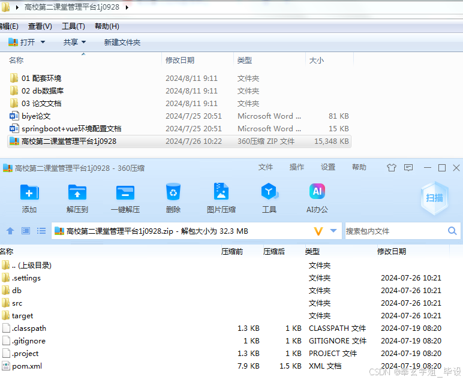463x380 pixels.
Task: Go up one level with the blue arrow
Action: tap(10, 231)
